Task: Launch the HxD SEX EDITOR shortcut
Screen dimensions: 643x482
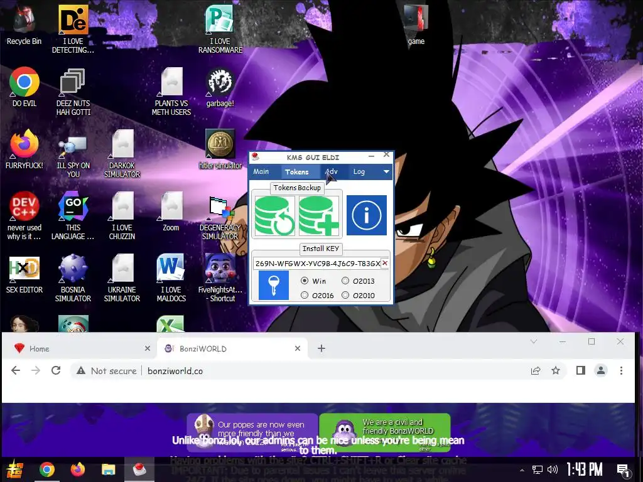Action: coord(24,274)
